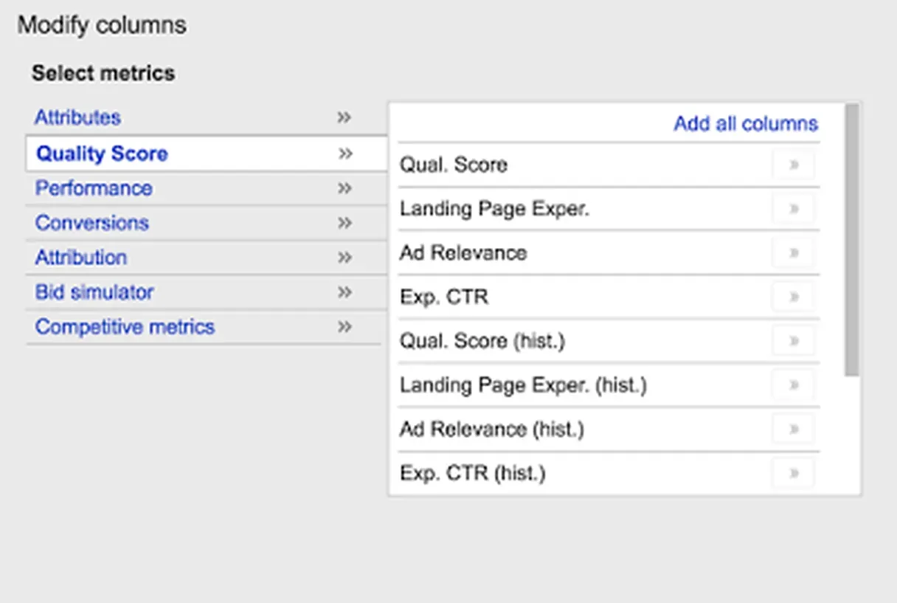The image size is (897, 603).
Task: Expand the Attributes chevron
Action: (344, 117)
